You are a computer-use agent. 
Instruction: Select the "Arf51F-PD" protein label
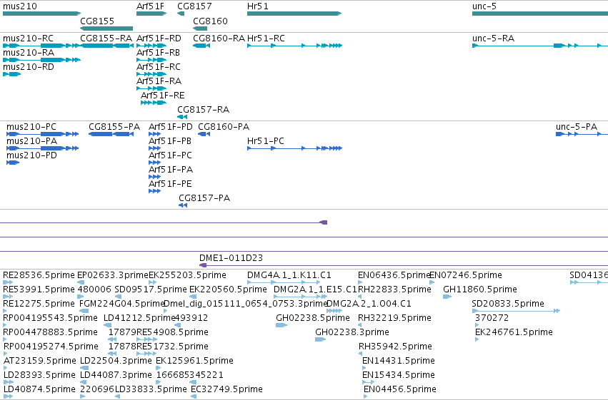tap(170, 127)
